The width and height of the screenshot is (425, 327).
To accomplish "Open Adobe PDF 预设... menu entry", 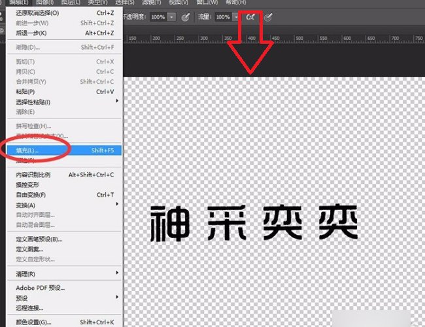I will tap(65, 288).
